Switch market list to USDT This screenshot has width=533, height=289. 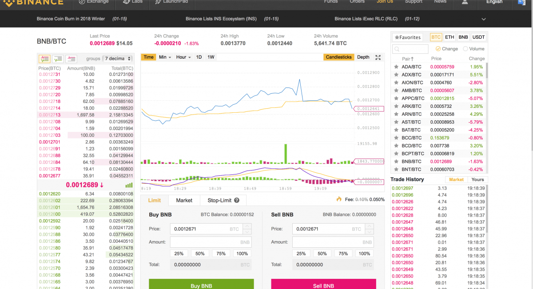click(478, 37)
